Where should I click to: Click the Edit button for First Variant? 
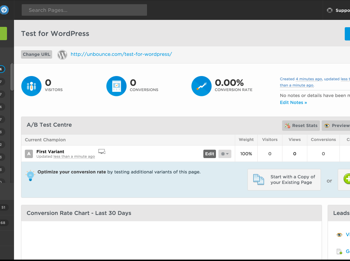(x=210, y=154)
